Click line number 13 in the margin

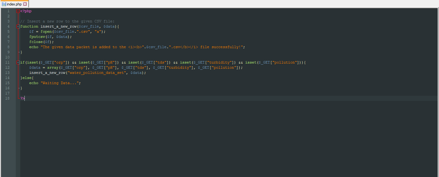[x=8, y=73]
